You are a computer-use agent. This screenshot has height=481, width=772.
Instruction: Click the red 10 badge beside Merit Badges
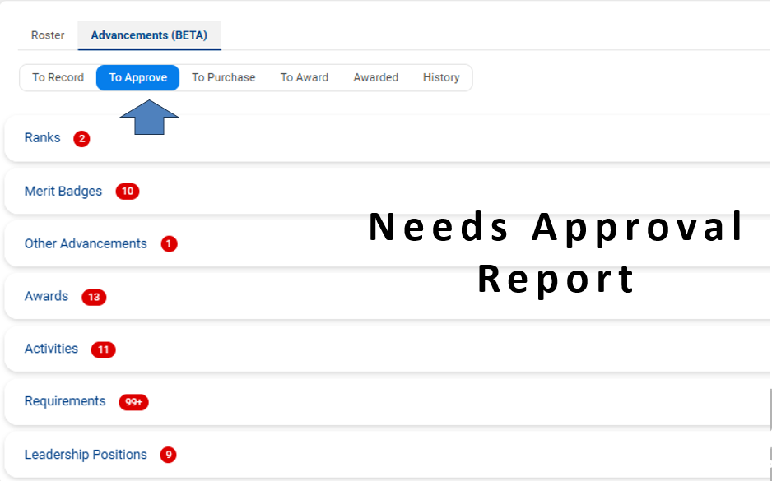(x=128, y=192)
